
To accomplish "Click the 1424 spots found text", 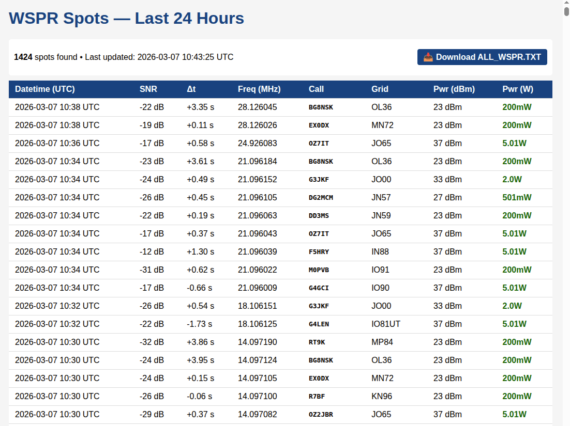I will (46, 57).
